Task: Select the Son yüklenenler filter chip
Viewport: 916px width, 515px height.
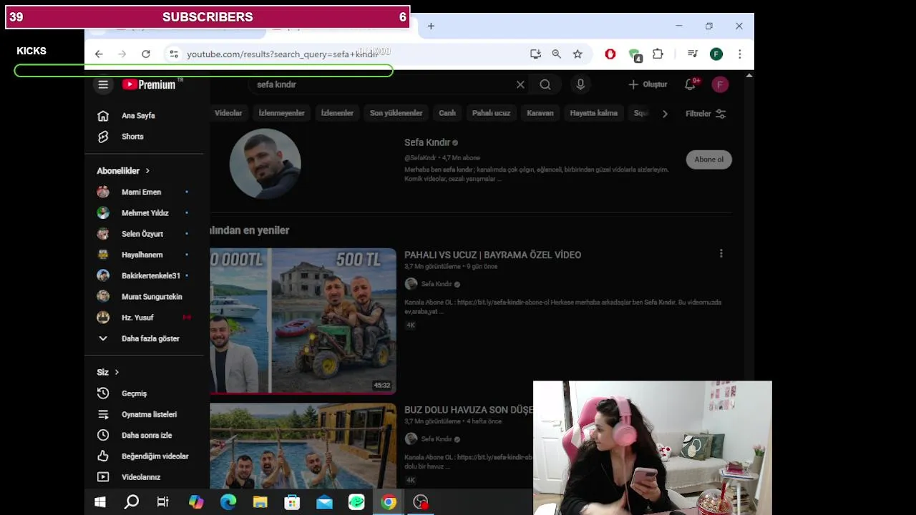Action: coord(396,113)
